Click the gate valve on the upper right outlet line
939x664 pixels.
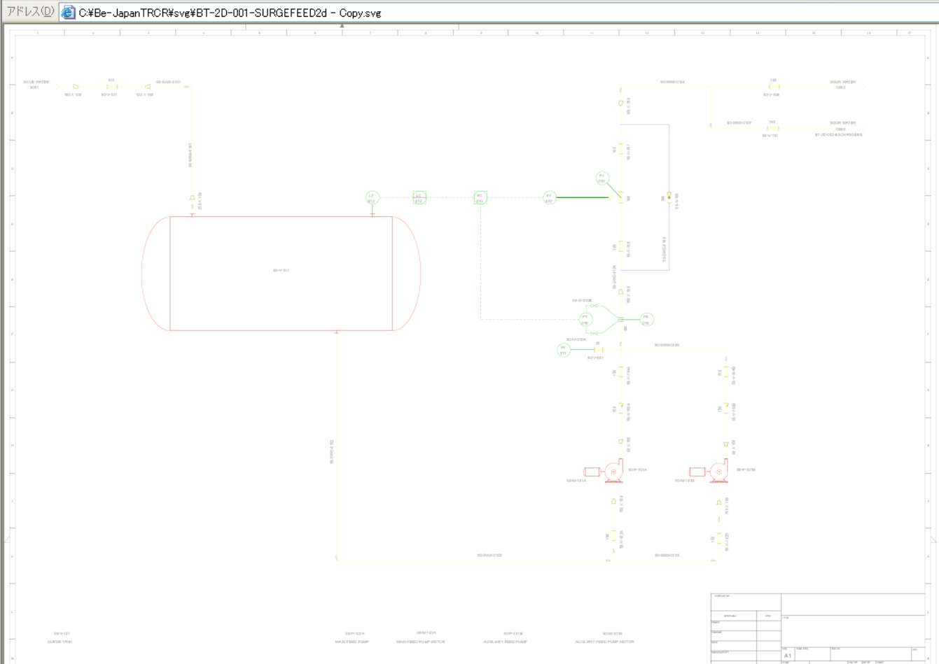click(x=774, y=87)
